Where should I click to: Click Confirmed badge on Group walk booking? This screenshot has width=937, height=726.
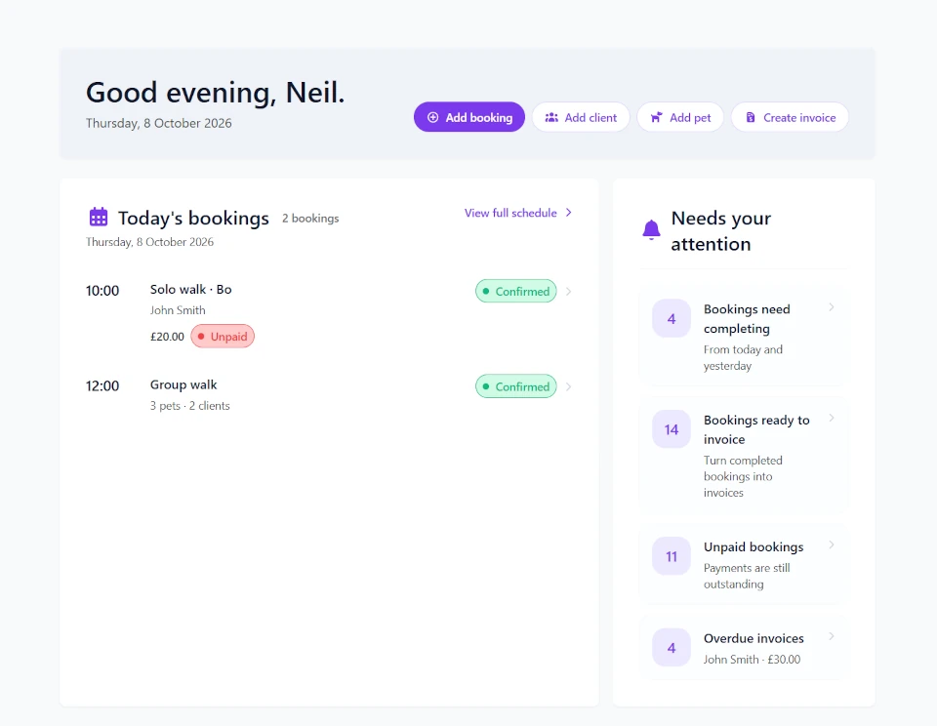coord(516,386)
